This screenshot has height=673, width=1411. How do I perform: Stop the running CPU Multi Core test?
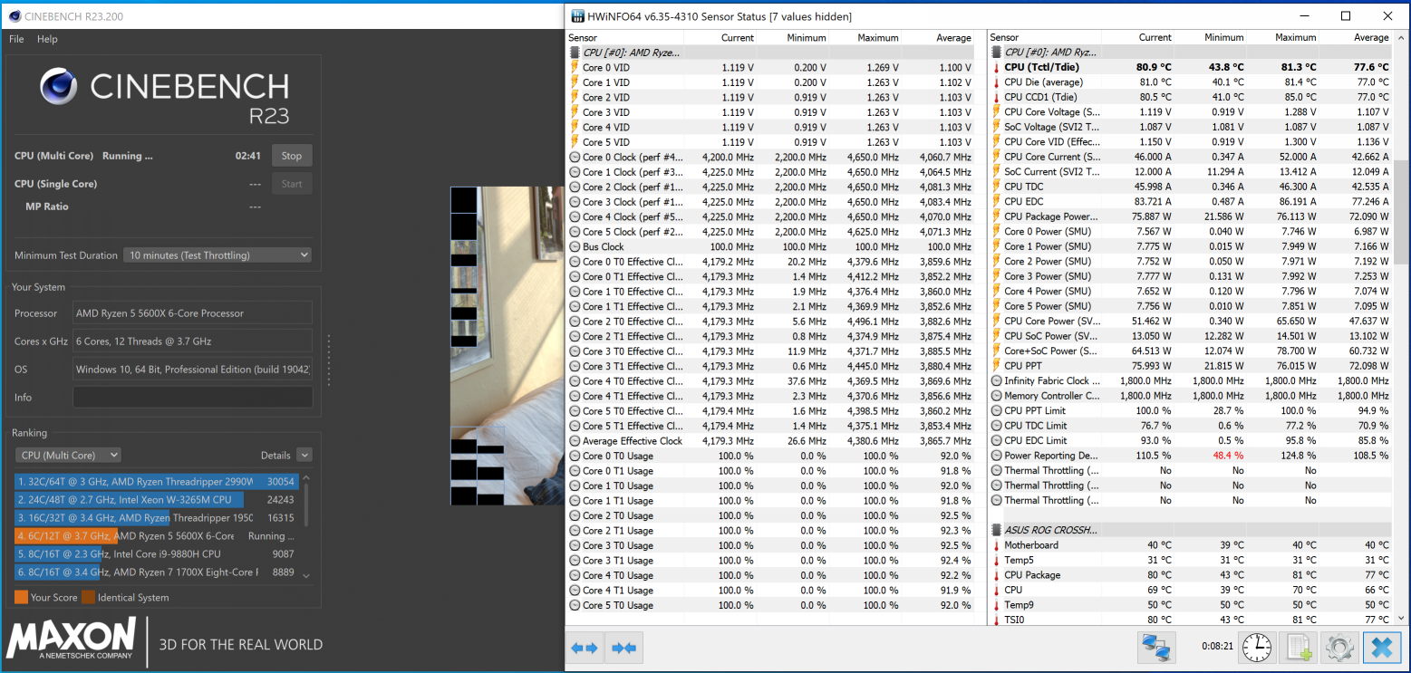click(x=292, y=156)
